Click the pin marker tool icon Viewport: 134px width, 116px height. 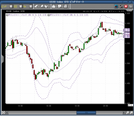[x=42, y=6]
